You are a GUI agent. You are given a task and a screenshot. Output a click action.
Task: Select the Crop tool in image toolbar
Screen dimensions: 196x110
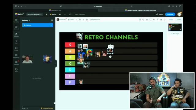pyautogui.click(x=80, y=20)
